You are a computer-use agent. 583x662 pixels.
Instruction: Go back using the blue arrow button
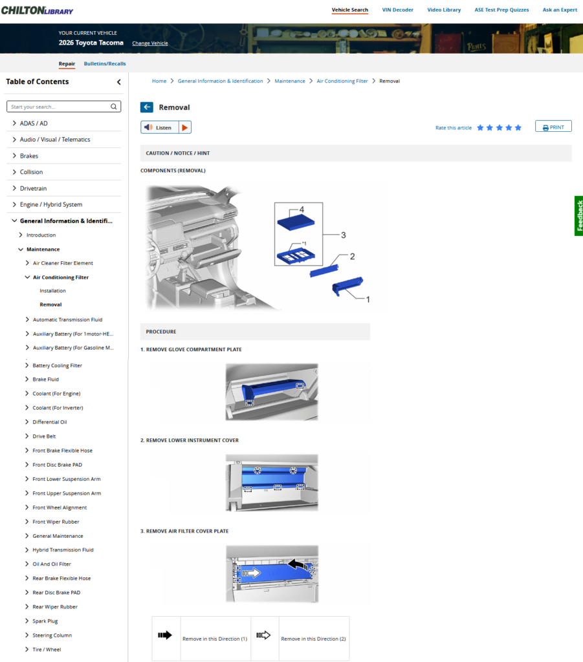coord(147,107)
